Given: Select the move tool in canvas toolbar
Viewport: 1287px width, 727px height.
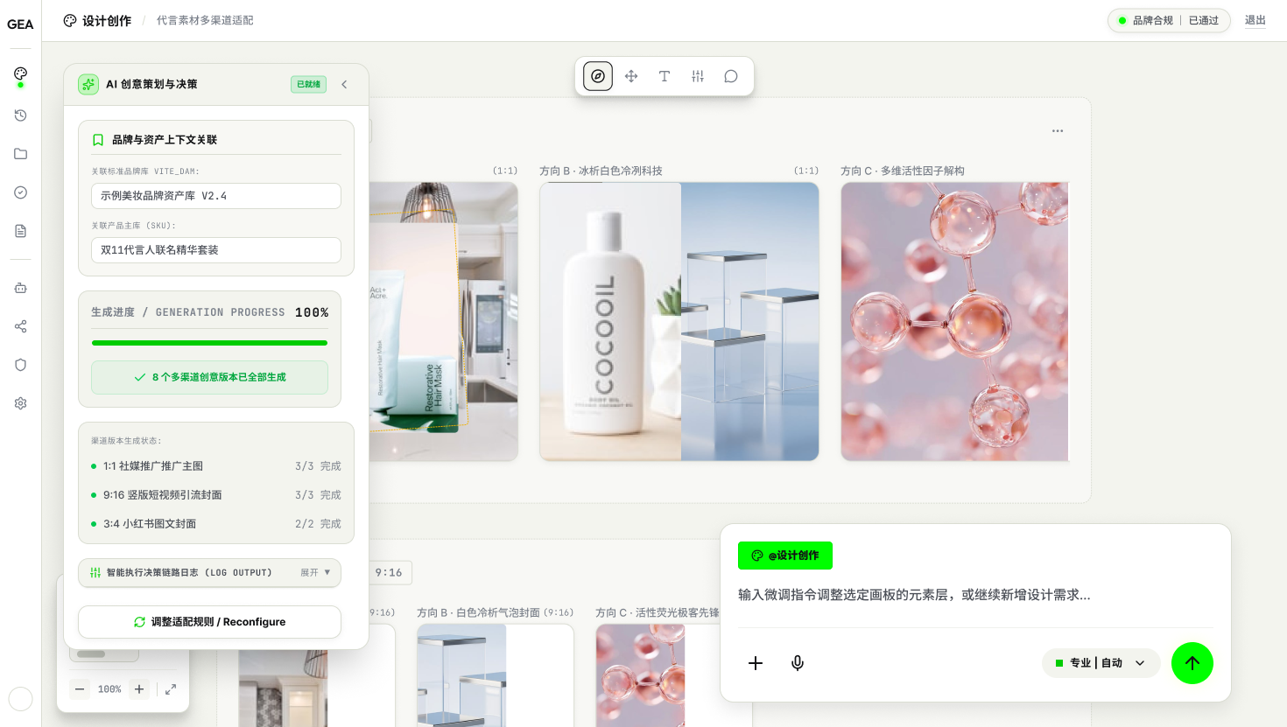Looking at the screenshot, I should (631, 76).
